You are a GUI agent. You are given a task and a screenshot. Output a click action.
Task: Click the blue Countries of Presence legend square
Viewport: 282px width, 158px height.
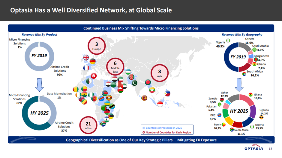(x=143, y=128)
